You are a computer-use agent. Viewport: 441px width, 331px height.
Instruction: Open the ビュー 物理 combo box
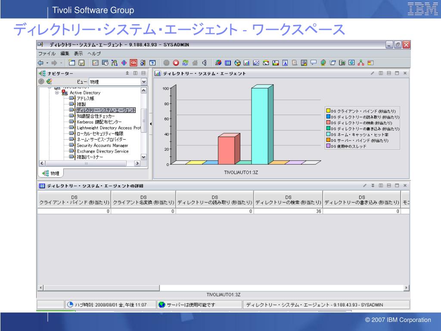pos(118,81)
